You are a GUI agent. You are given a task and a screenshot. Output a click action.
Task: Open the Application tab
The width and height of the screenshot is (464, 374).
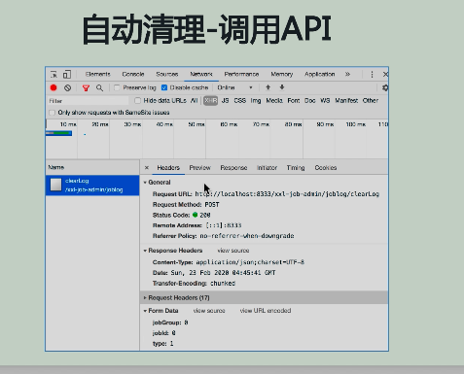pos(319,74)
